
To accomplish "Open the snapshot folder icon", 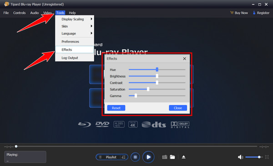I will pos(172,157).
